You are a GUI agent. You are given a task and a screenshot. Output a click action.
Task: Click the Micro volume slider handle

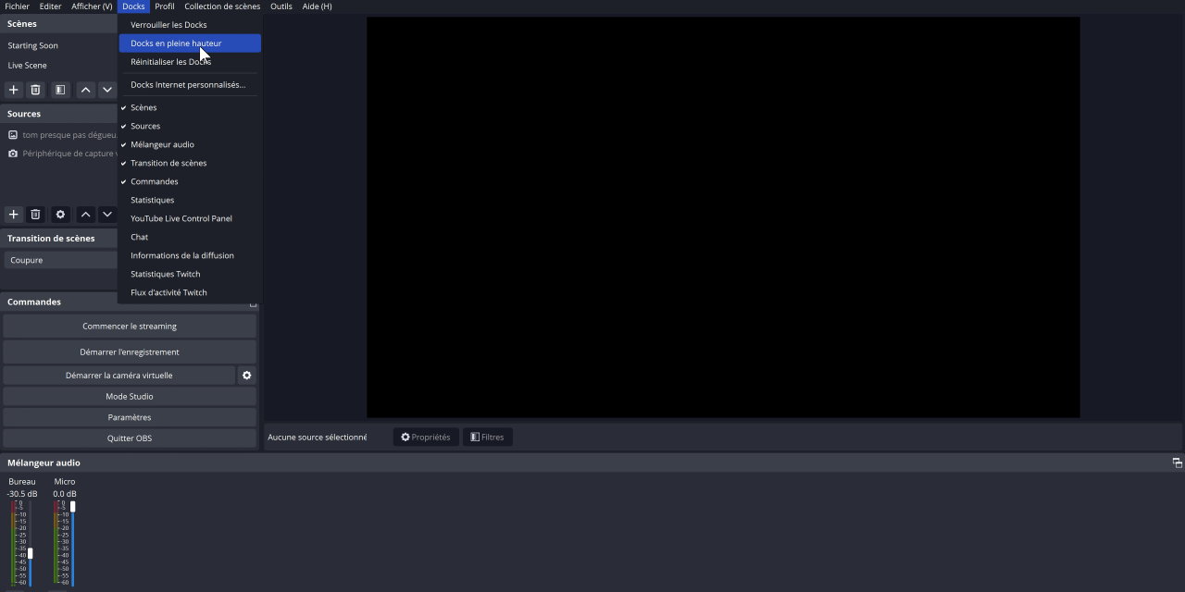pos(72,507)
